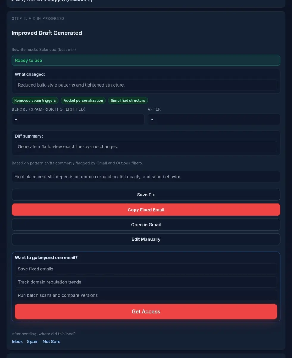Click the Before (spam-risk highlighted) field

(78, 119)
